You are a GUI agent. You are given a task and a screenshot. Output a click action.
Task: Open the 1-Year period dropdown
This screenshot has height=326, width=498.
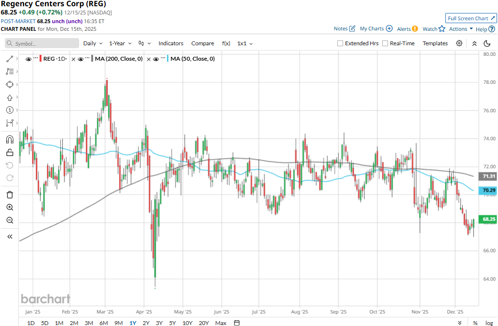point(120,43)
